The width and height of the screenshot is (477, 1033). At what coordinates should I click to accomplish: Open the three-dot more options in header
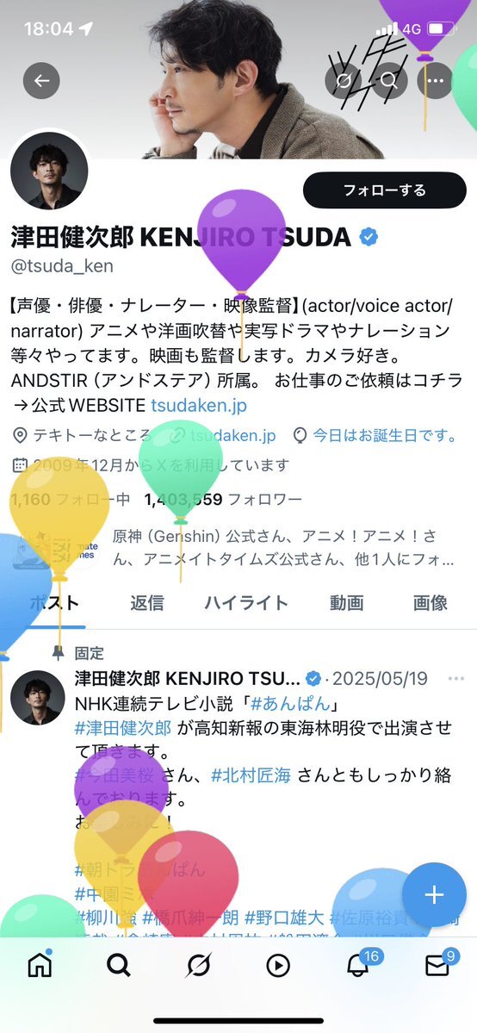[x=435, y=80]
